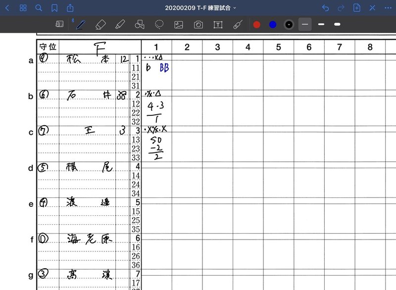Click the pitch count marks for batter 3
The image size is (396, 290).
tap(155, 130)
